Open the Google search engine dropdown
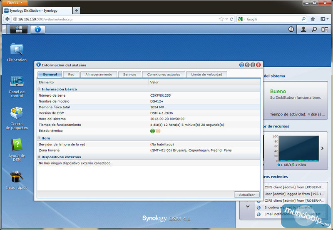The width and height of the screenshot is (333, 230). tap(242, 19)
